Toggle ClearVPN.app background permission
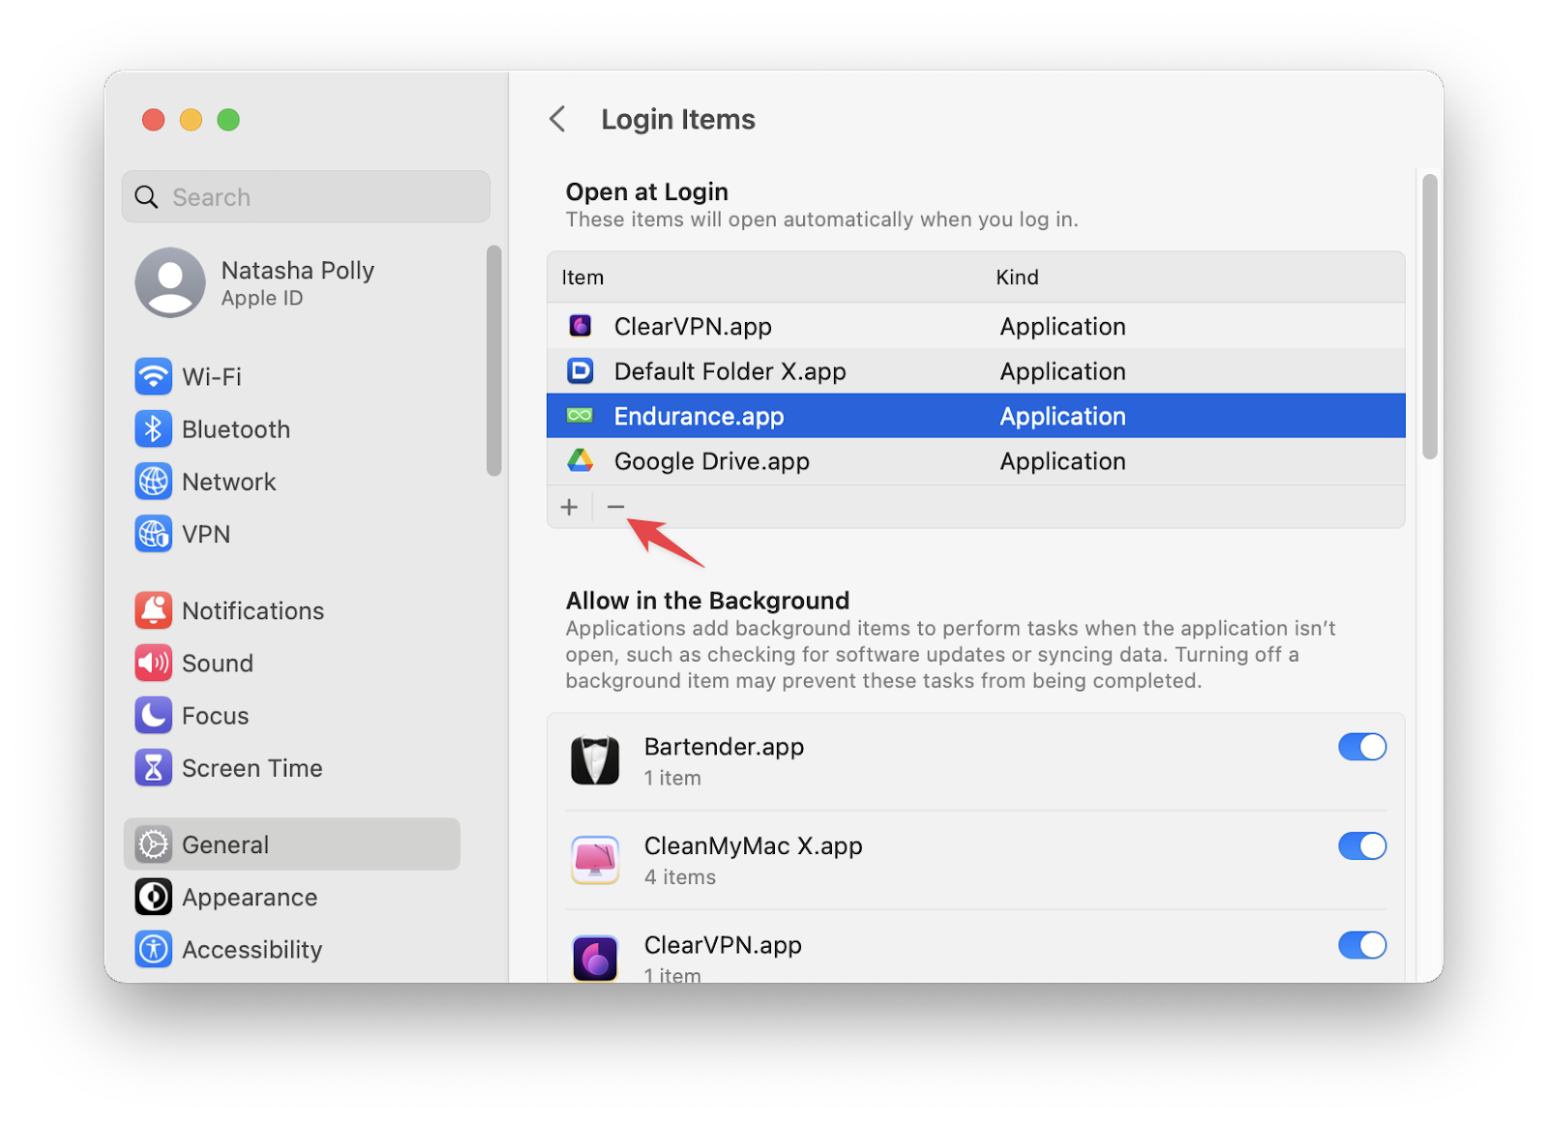Image resolution: width=1548 pixels, height=1121 pixels. (x=1362, y=945)
